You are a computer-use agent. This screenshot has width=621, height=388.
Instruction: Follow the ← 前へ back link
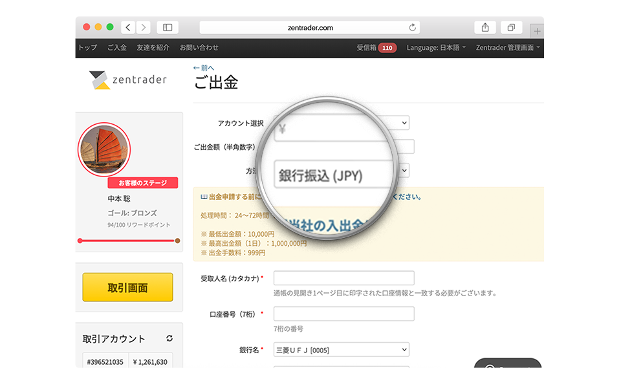pos(203,67)
